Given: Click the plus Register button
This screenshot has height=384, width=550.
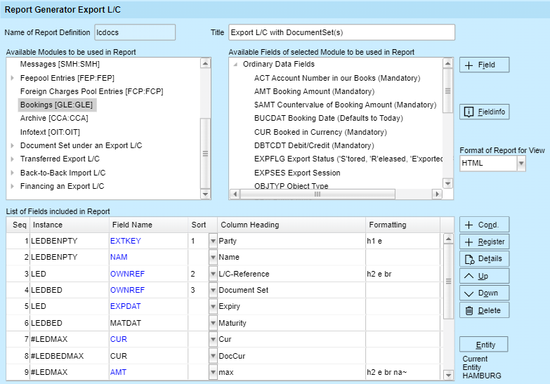Looking at the screenshot, I should pyautogui.click(x=484, y=241).
